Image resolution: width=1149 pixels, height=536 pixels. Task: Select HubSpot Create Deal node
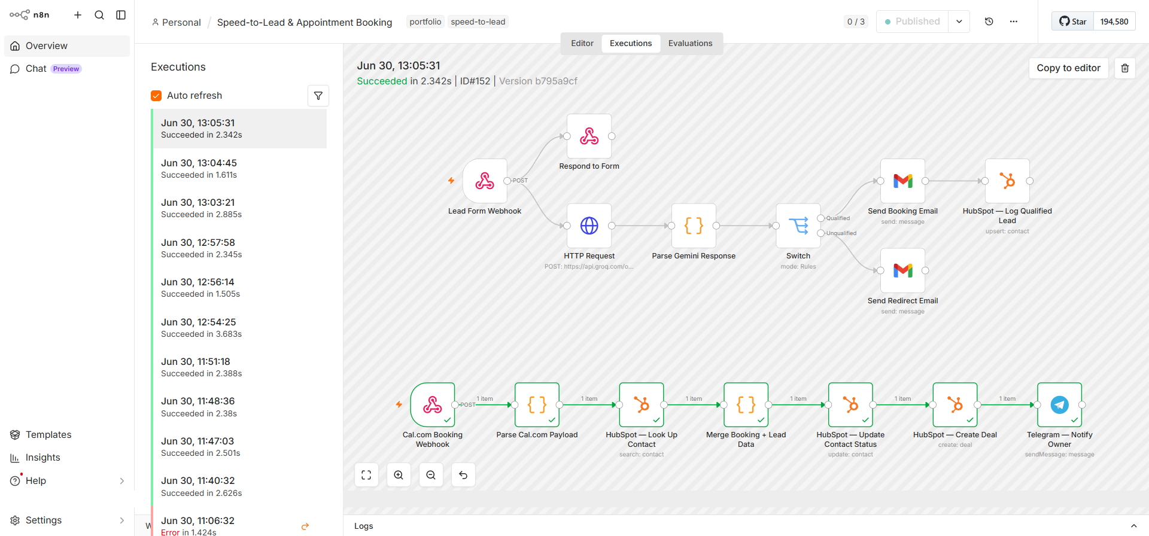(x=955, y=405)
